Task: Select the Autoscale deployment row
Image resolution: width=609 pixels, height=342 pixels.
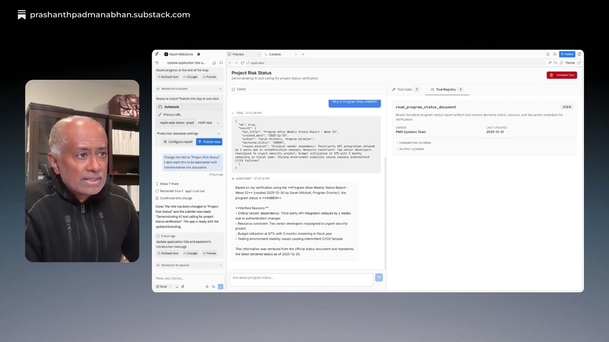Action: 189,107
